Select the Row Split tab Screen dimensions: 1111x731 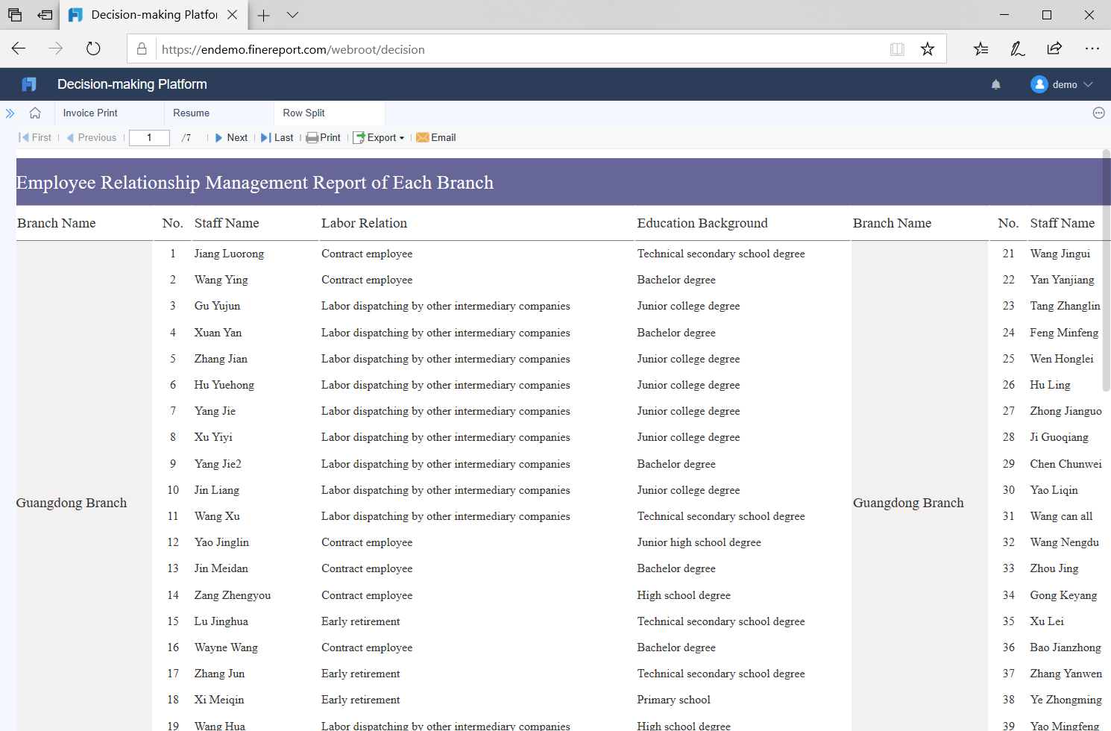[x=304, y=113]
